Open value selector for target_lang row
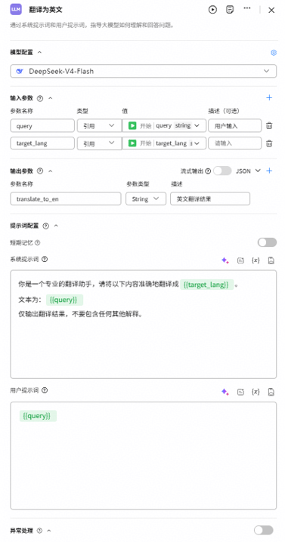285x542 pixels. click(x=164, y=143)
